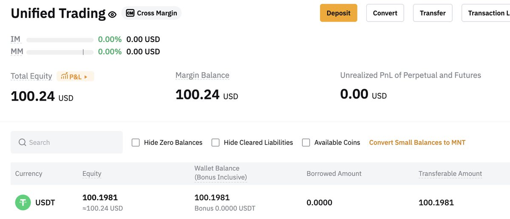Click the Deposit button
Viewport: 510px width, 219px height.
pyautogui.click(x=338, y=13)
